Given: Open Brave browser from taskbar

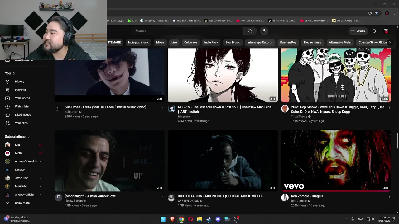Looking at the screenshot, I should click(172, 219).
